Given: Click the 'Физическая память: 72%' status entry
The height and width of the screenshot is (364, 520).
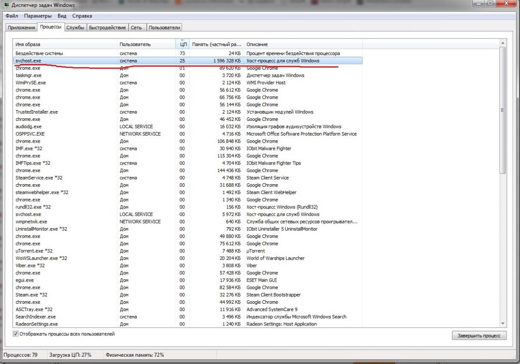Looking at the screenshot, I should click(135, 354).
